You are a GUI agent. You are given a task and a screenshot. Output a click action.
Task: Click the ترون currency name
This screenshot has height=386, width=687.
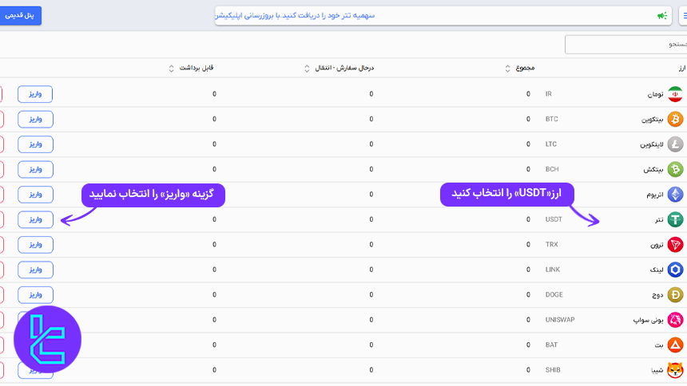[657, 245]
